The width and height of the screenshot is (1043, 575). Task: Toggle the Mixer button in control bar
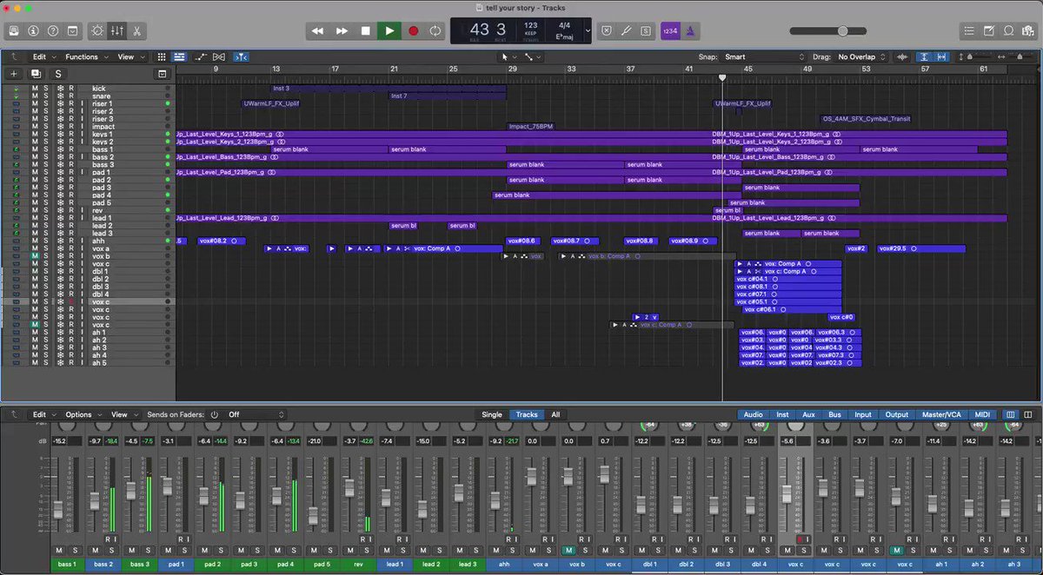(x=116, y=30)
